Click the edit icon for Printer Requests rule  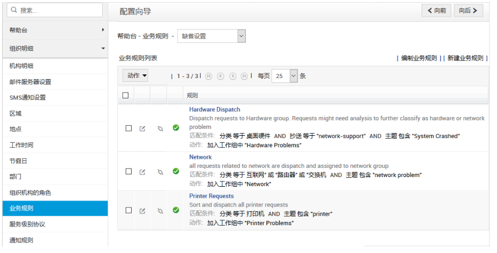pyautogui.click(x=142, y=211)
